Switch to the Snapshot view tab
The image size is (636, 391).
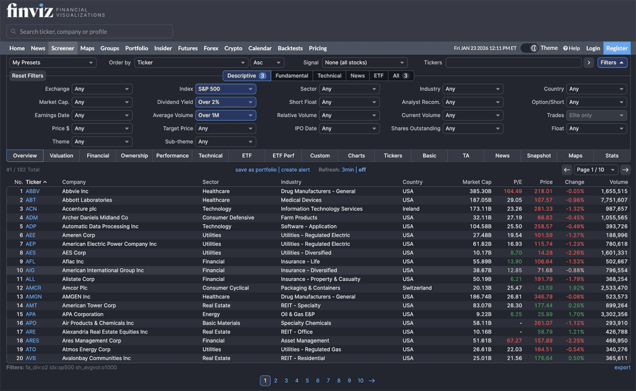click(539, 155)
